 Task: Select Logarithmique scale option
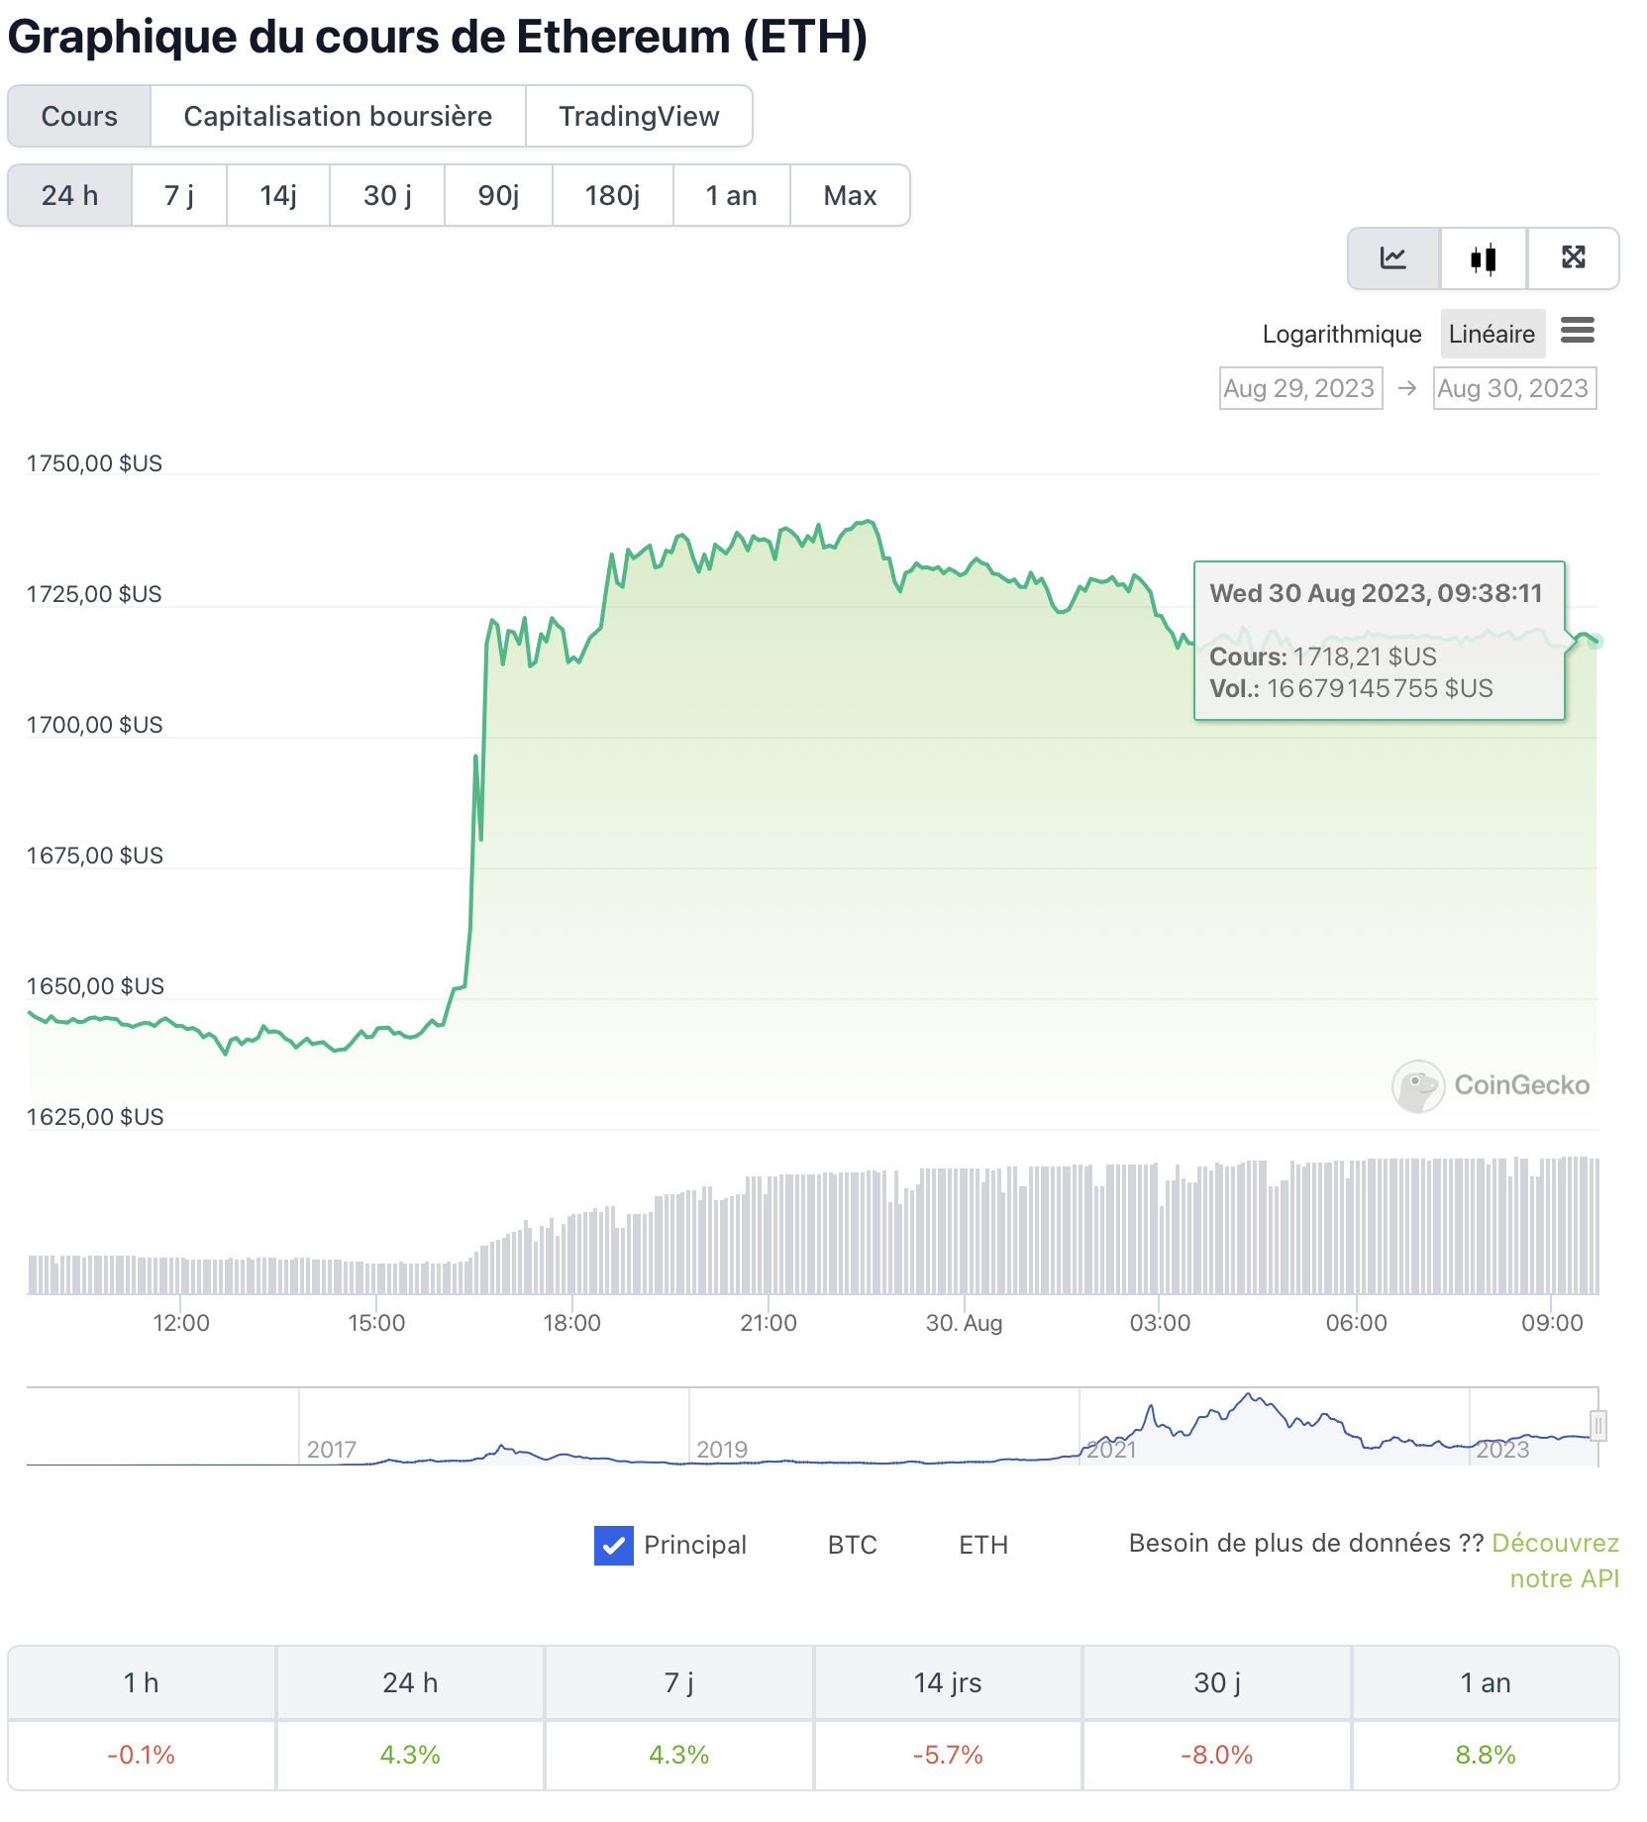1341,335
